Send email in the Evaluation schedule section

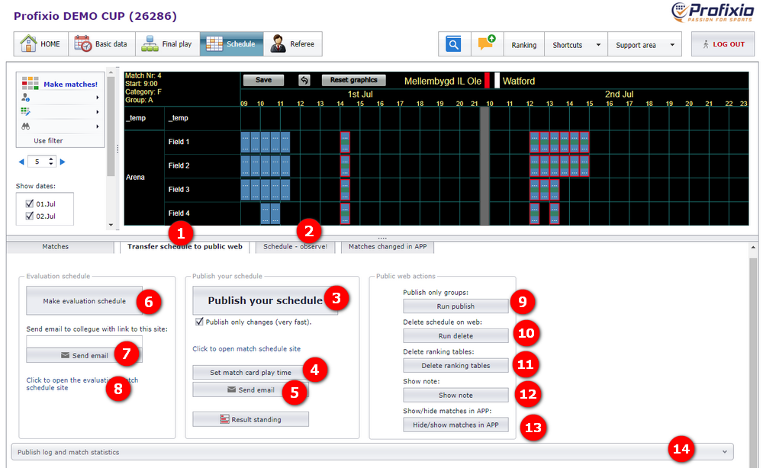point(84,356)
